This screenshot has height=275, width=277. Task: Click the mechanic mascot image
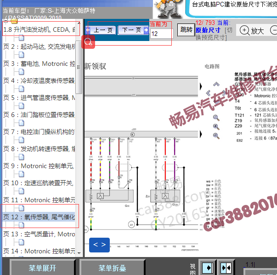tap(168, 9)
